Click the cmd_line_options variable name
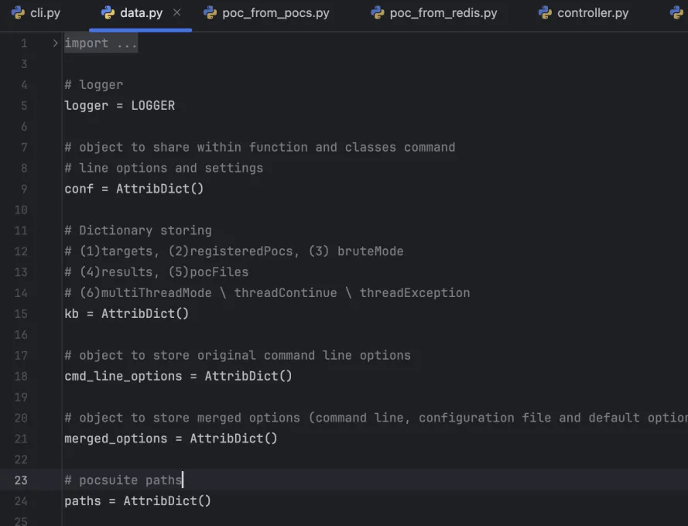Viewport: 688px width, 526px height. [123, 376]
